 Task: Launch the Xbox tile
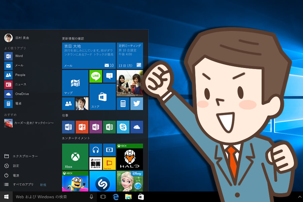[75, 157]
